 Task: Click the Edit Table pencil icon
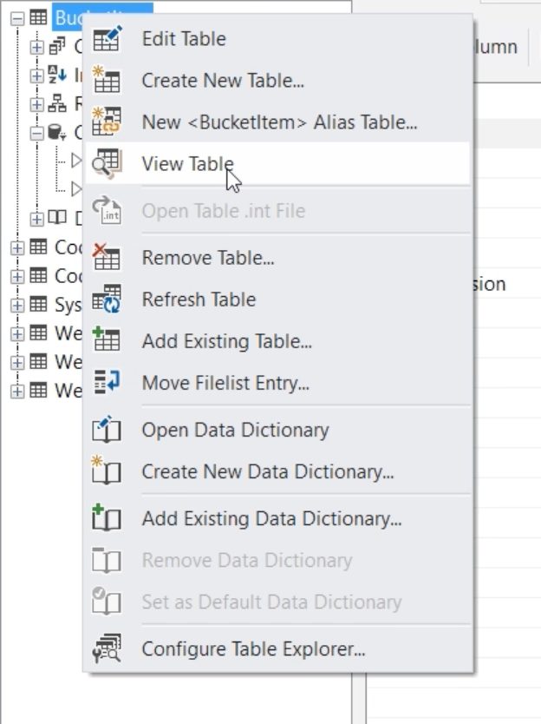coord(107,39)
